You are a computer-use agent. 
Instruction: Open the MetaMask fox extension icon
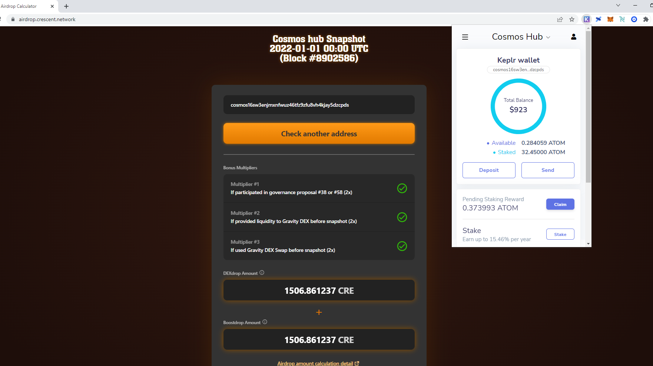pos(610,19)
